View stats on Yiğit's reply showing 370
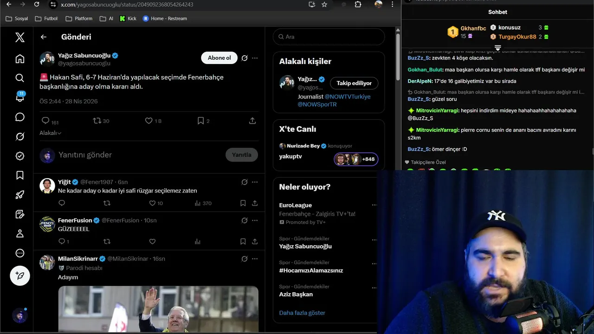The height and width of the screenshot is (334, 594). pos(198,203)
